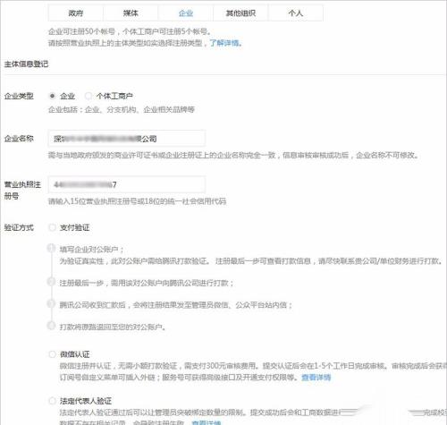The height and width of the screenshot is (425, 447).
Task: Open 查看详情 link under 微信认证
Action: coord(316,378)
